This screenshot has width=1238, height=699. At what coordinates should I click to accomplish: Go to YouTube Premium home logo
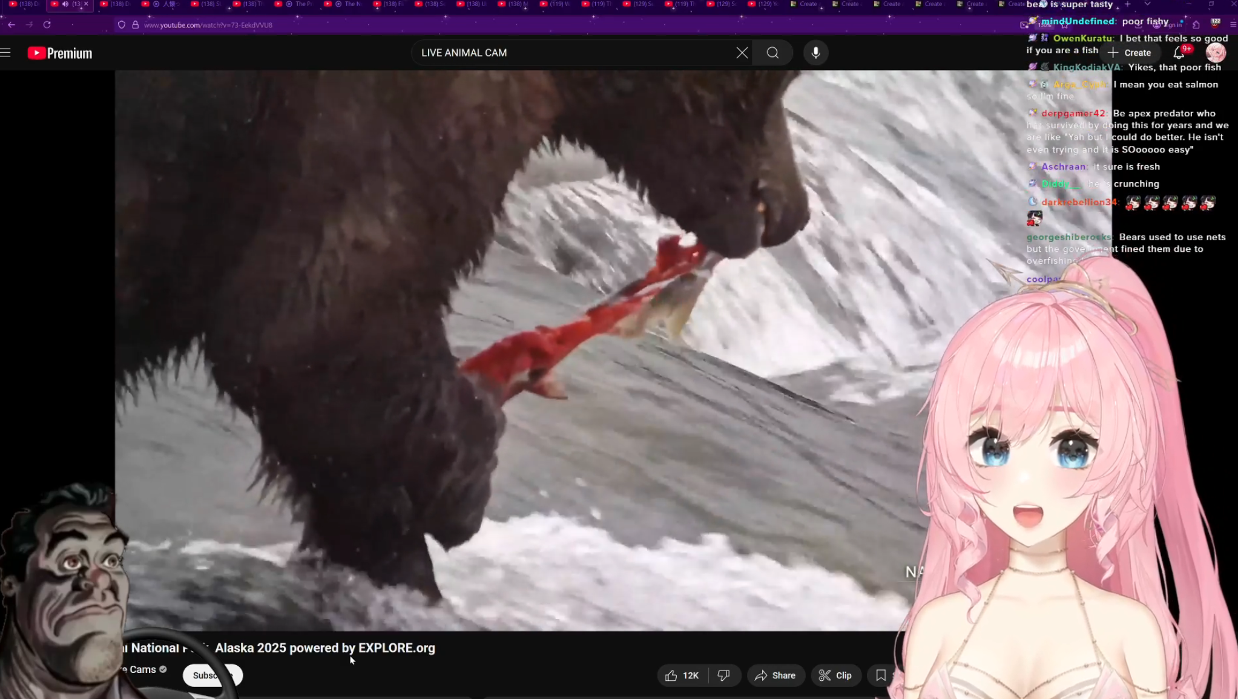[60, 53]
